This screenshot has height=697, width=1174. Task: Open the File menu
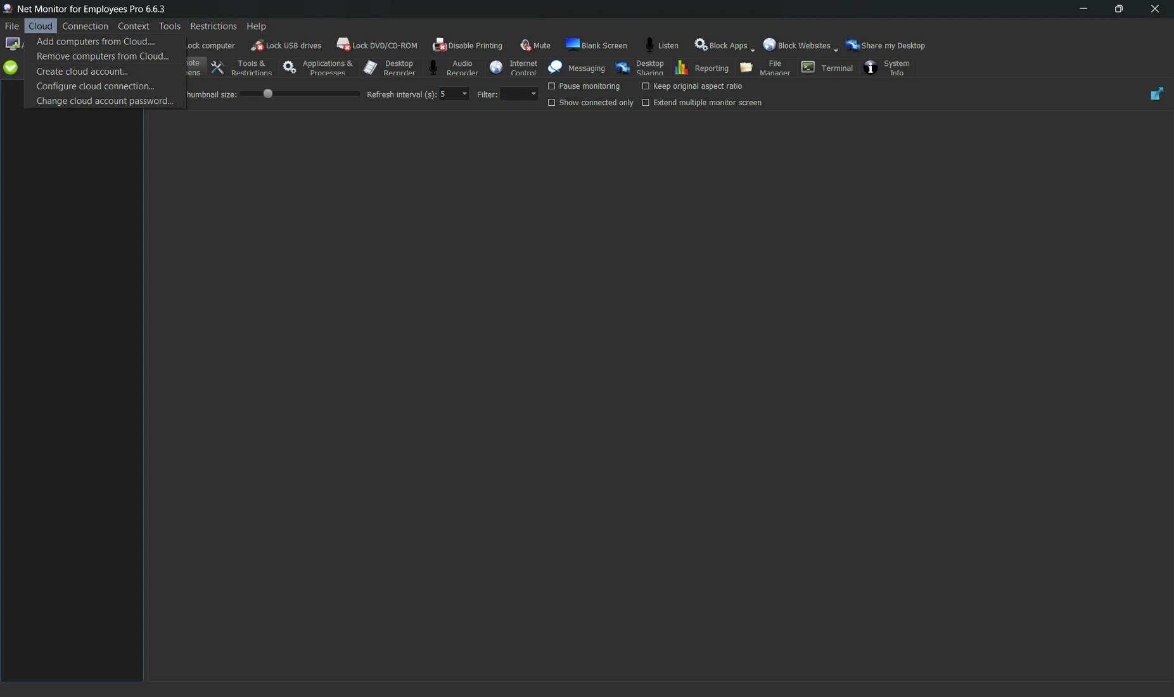(x=11, y=26)
